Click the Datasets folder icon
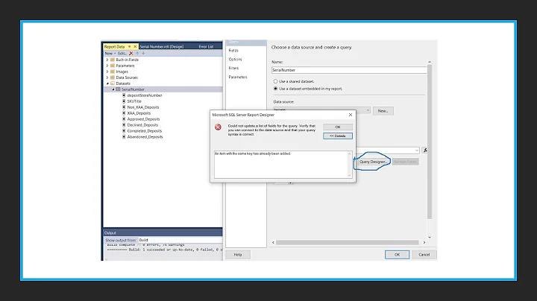The width and height of the screenshot is (537, 301). (x=113, y=83)
